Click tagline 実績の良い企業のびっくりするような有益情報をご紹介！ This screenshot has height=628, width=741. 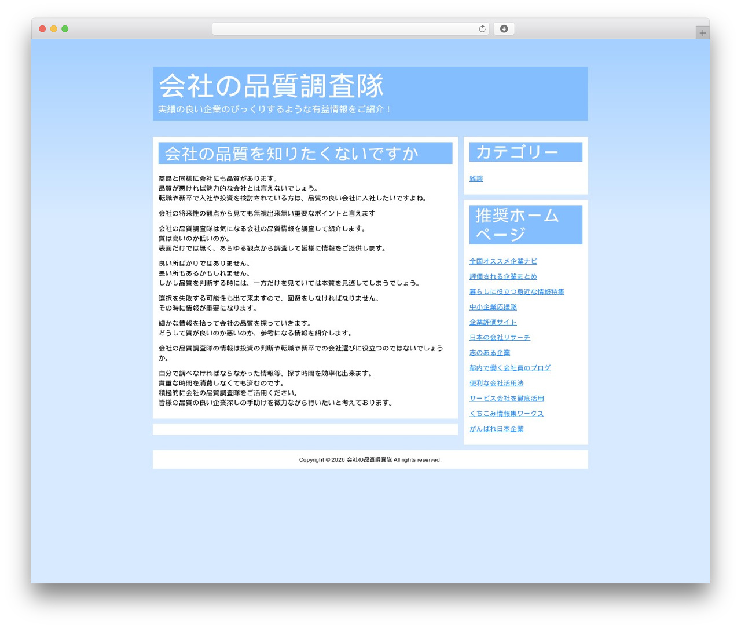275,109
